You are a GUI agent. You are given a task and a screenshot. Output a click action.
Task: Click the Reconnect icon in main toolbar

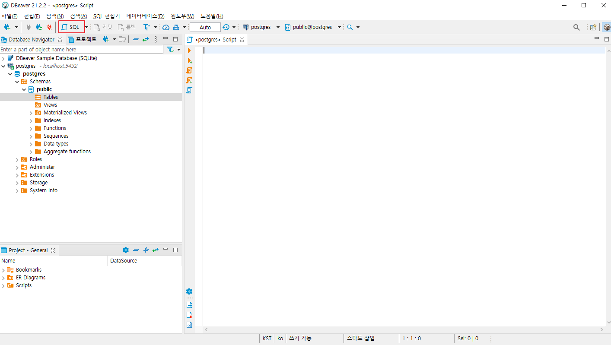pos(39,27)
